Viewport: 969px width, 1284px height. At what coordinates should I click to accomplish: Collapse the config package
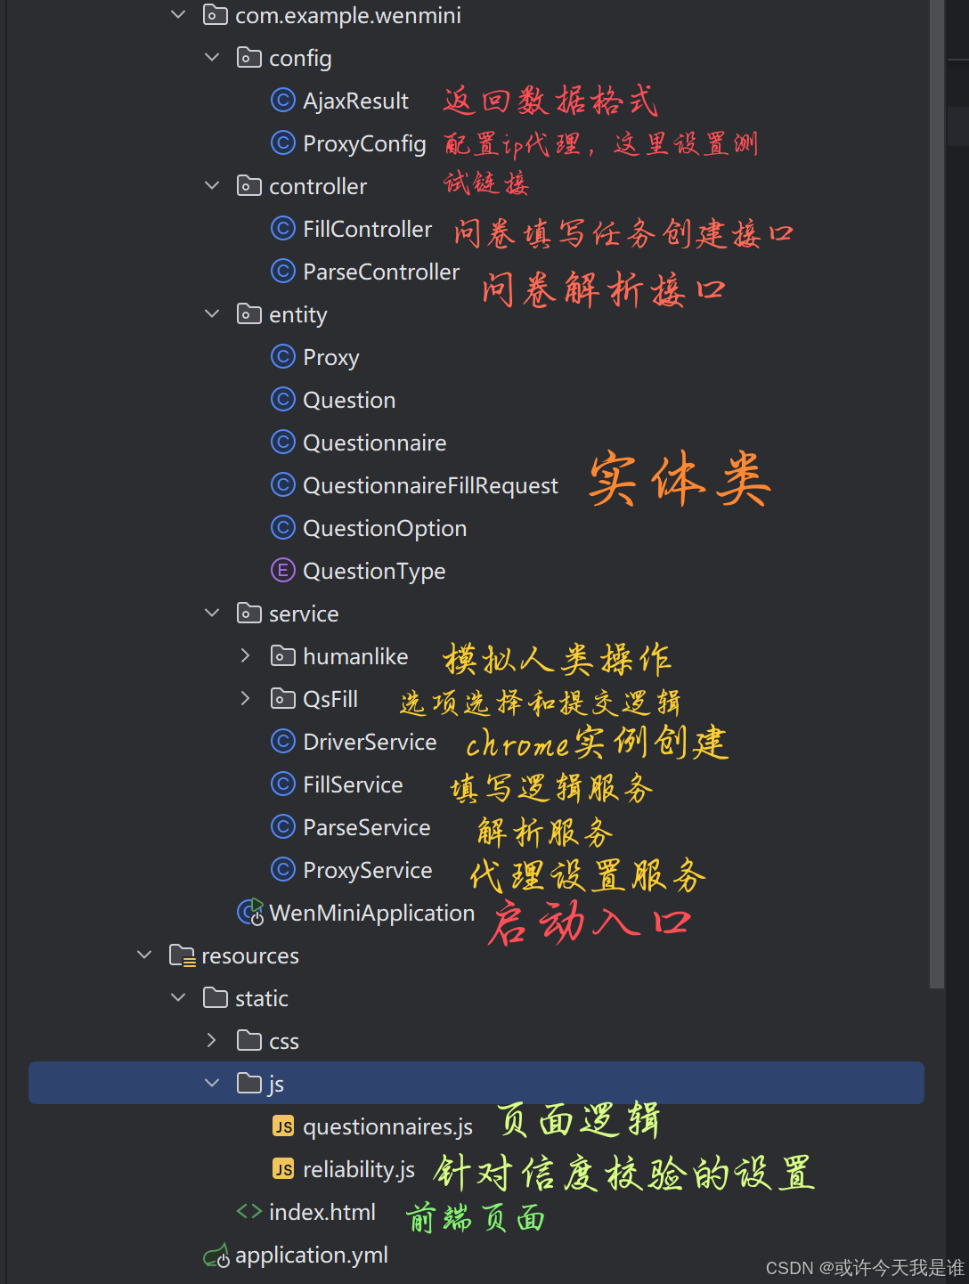pyautogui.click(x=212, y=58)
